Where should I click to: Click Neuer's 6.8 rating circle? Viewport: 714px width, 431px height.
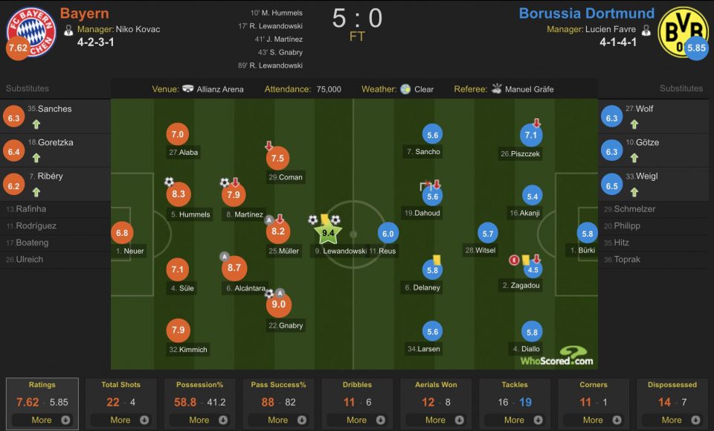point(122,233)
